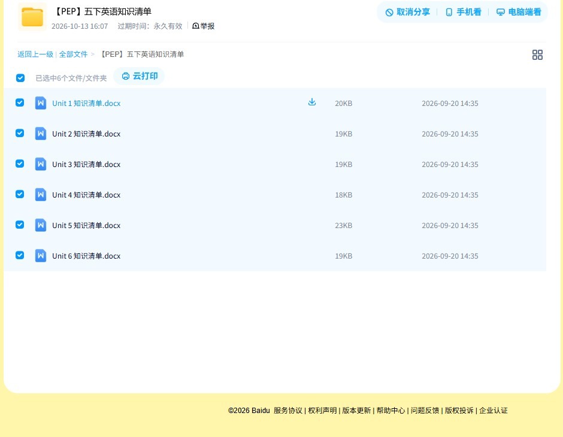Download Unit 1 知识清单.docx via arrow icon

[x=312, y=102]
